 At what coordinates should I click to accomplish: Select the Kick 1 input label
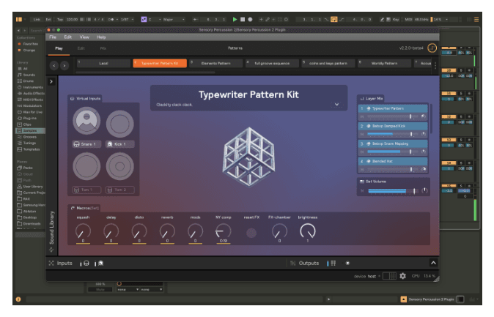point(119,144)
